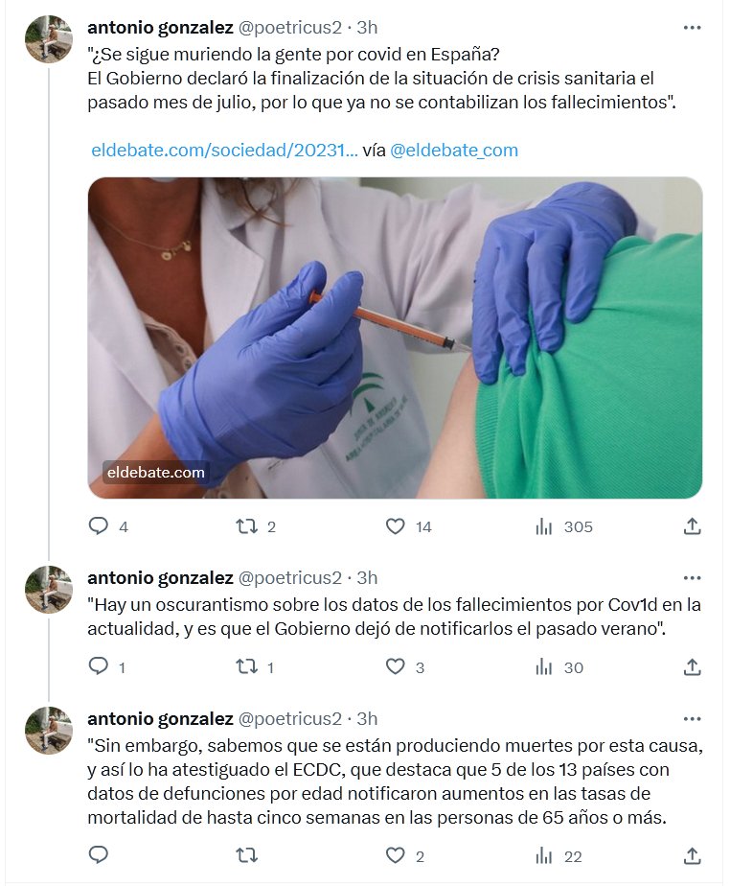730x886 pixels.
Task: Retweet the first tweet about covid
Action: 247,526
